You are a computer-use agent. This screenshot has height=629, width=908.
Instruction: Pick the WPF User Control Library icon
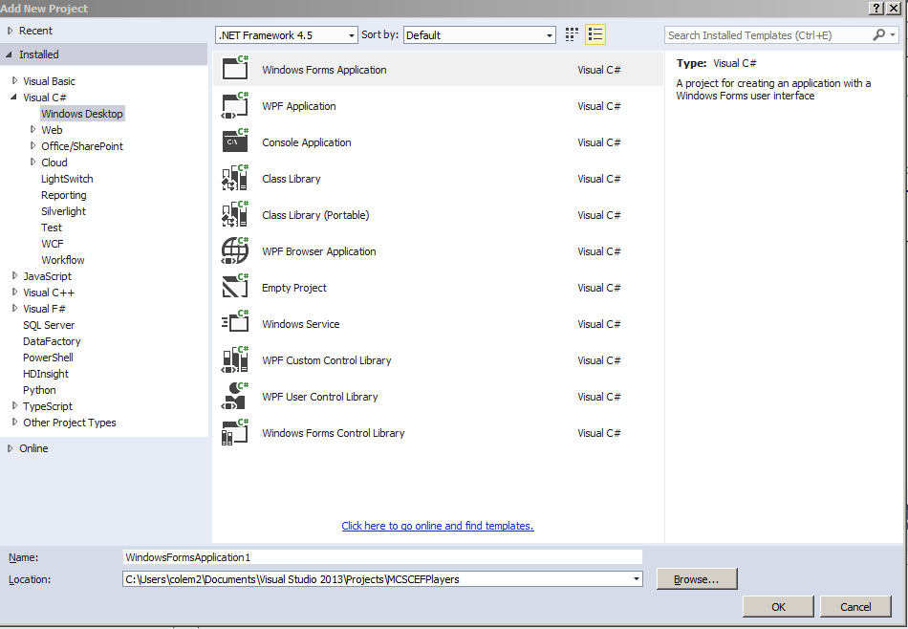coord(235,396)
